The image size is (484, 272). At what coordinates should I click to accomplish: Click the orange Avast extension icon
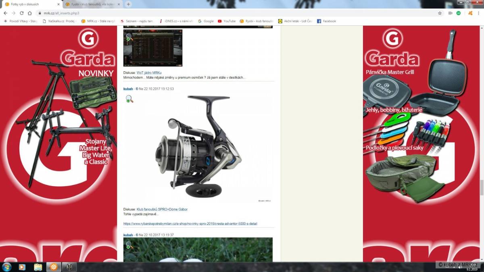click(x=470, y=13)
